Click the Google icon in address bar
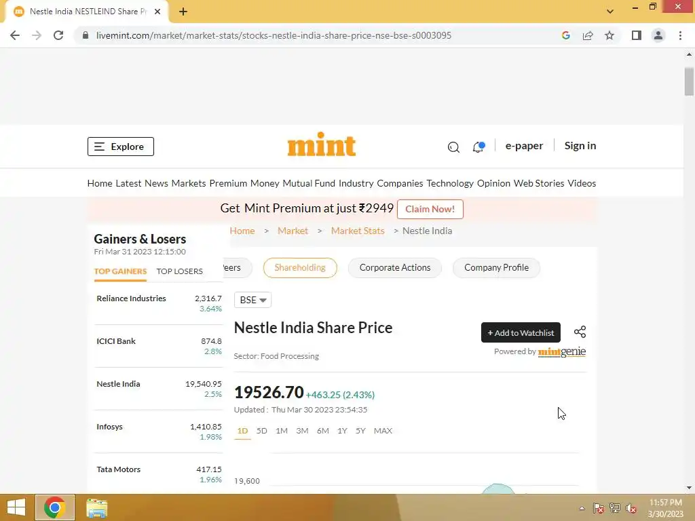The height and width of the screenshot is (521, 695). pos(565,35)
